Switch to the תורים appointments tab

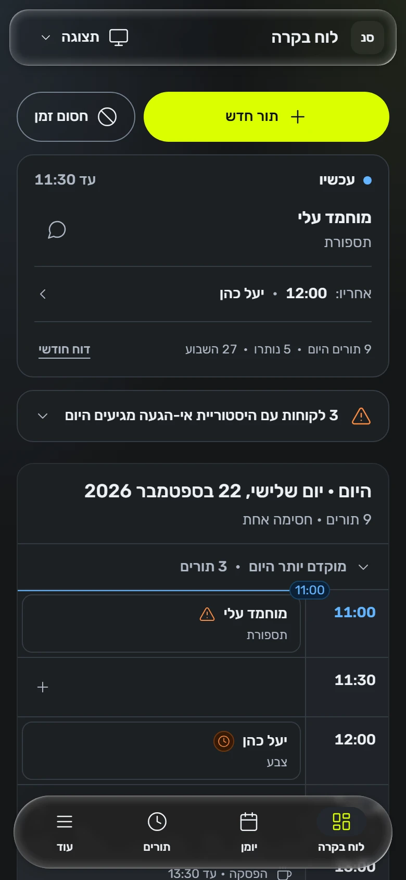coord(157,832)
